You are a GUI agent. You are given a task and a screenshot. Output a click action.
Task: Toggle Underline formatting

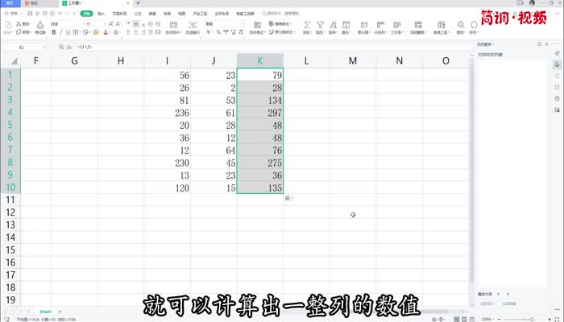pos(67,33)
